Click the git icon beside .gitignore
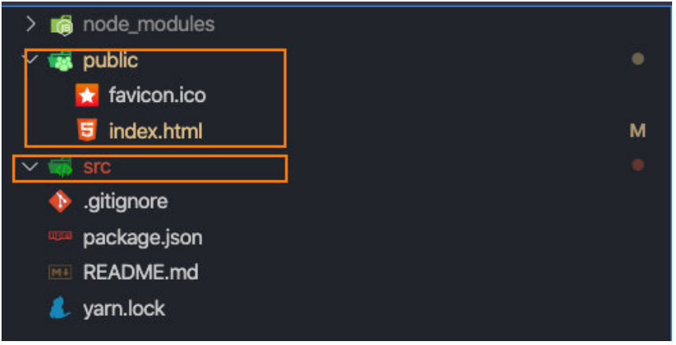This screenshot has width=676, height=345. (x=61, y=202)
